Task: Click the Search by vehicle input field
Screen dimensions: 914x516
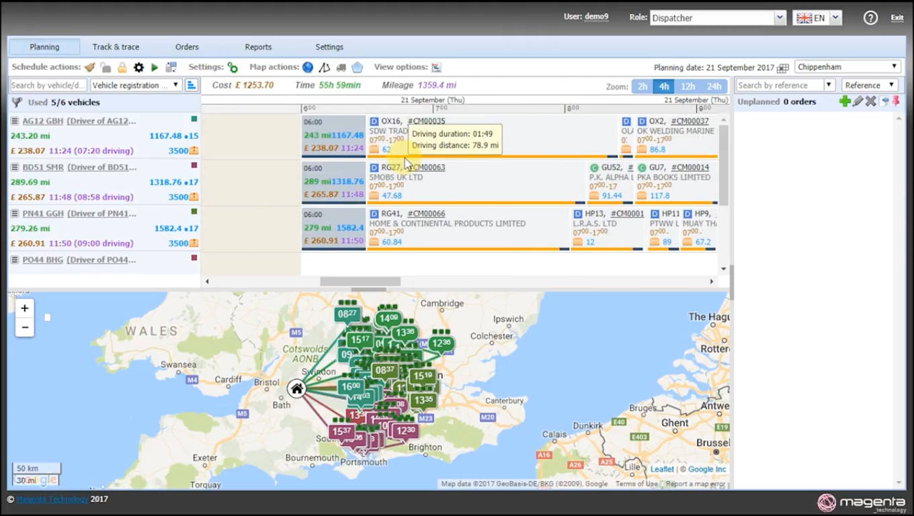Action: (48, 85)
